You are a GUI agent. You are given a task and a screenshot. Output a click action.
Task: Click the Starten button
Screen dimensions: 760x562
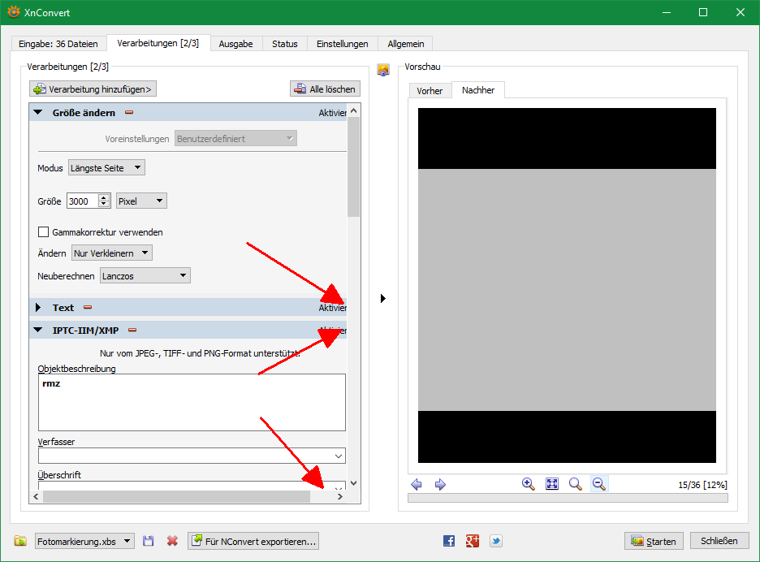654,541
